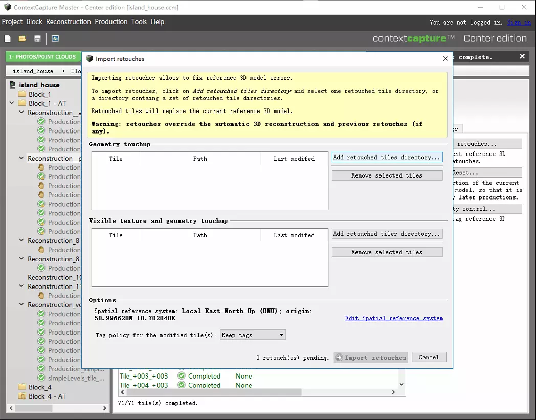Click Visible texture Add retouched tiles directory
The image size is (536, 420).
pyautogui.click(x=387, y=234)
